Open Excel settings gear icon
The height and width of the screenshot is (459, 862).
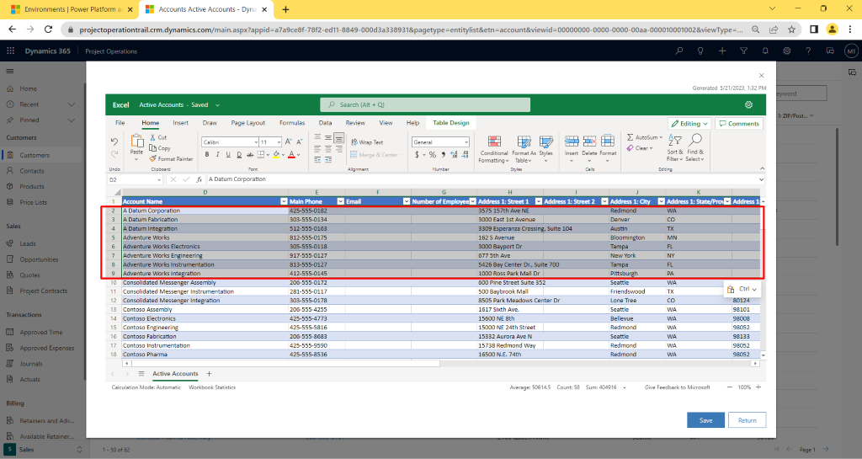[x=748, y=104]
